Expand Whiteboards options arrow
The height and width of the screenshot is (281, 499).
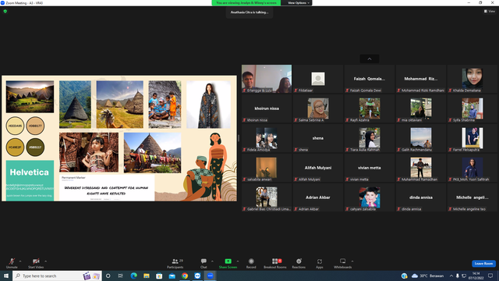pyautogui.click(x=352, y=261)
